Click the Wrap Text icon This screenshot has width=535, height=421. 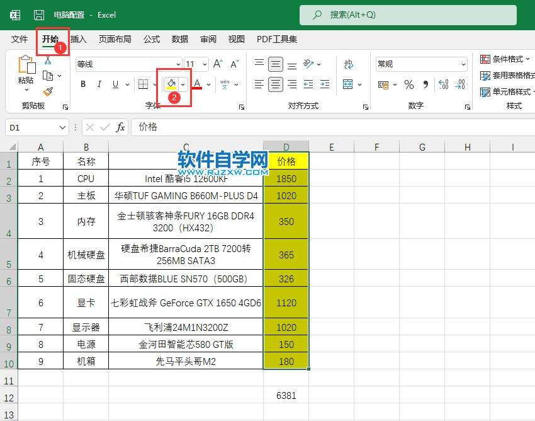point(348,64)
